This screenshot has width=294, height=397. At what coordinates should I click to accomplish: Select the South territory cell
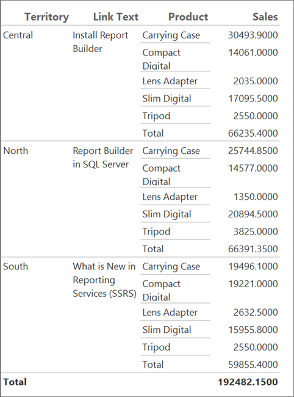pyautogui.click(x=16, y=267)
